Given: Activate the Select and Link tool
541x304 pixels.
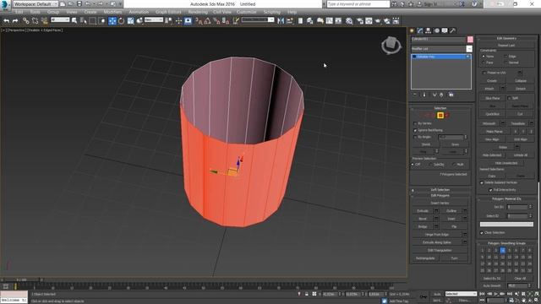Looking at the screenshot, I should [x=26, y=21].
